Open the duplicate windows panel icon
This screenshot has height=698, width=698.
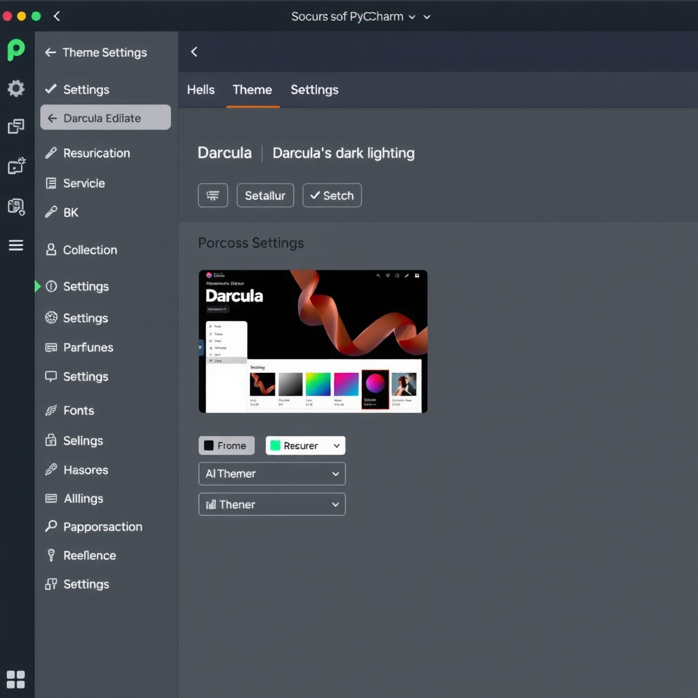[x=15, y=126]
